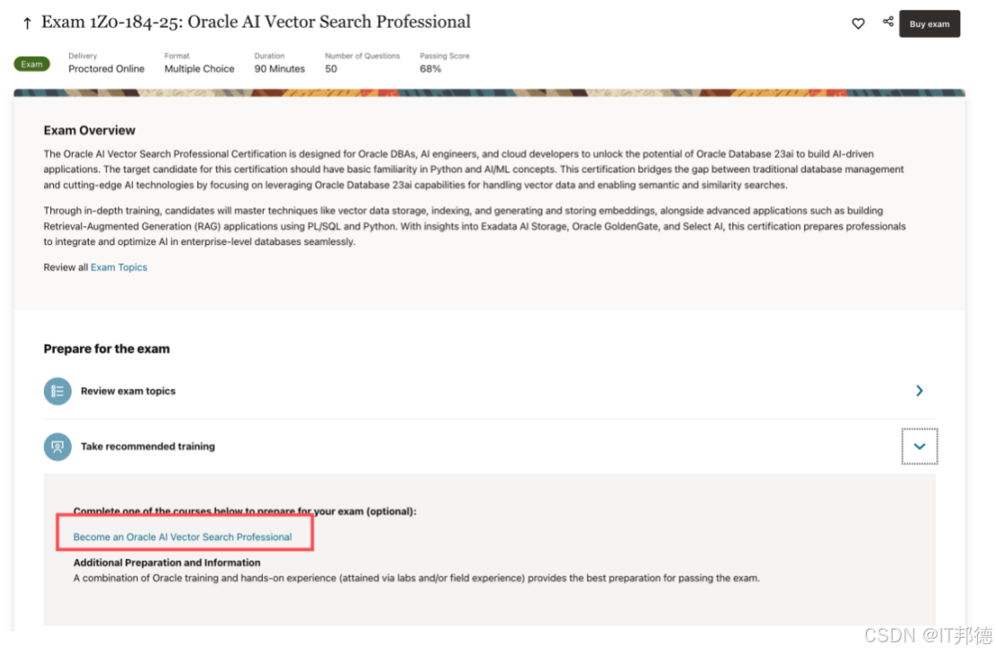The height and width of the screenshot is (653, 996).
Task: Select the Multiple Choice format value
Action: tap(199, 68)
